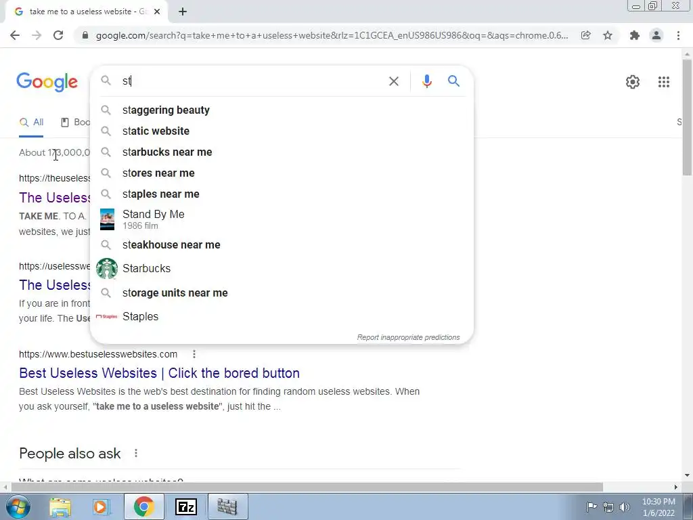
Task: Click the browser forward arrow
Action: (37, 35)
